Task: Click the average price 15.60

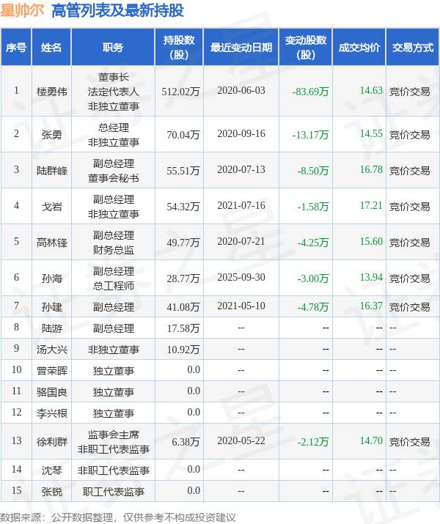Action: [371, 241]
